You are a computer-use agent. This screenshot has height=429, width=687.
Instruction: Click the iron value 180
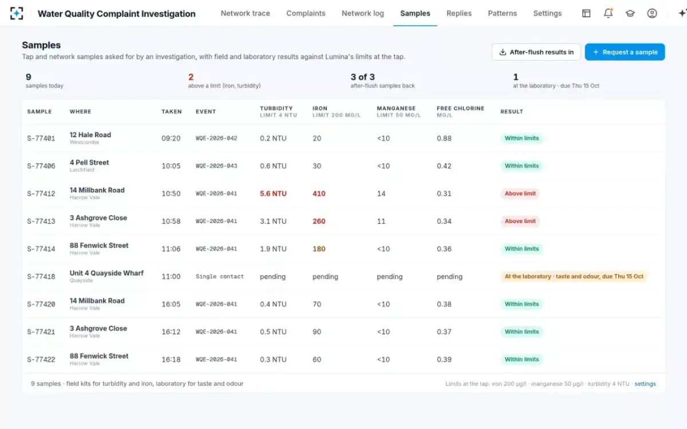[x=319, y=249]
